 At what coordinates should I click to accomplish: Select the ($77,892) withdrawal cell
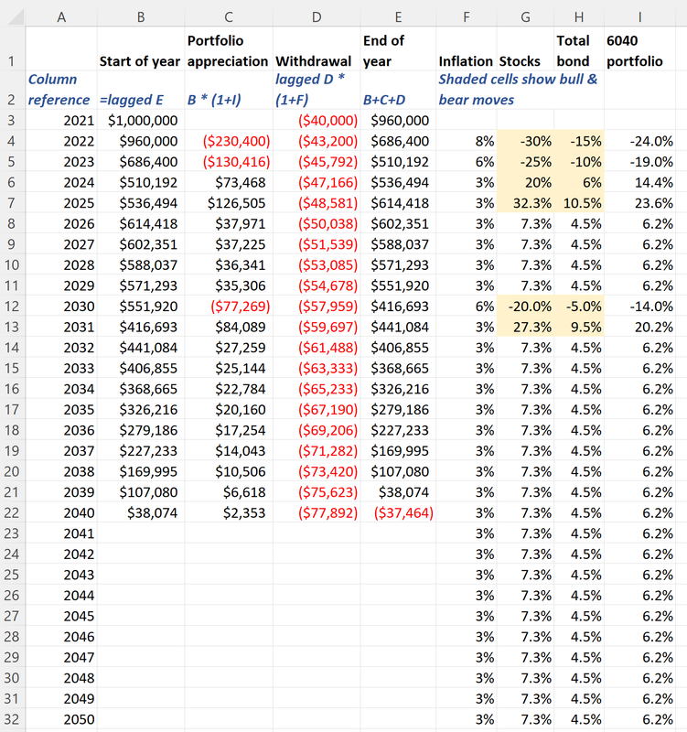317,512
